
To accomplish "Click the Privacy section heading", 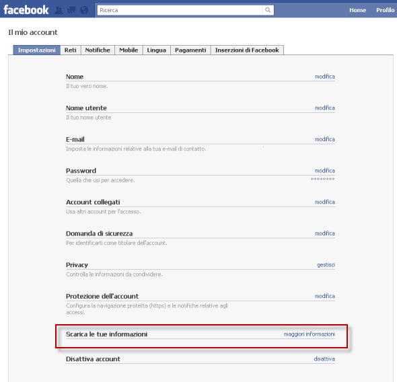I will click(77, 265).
